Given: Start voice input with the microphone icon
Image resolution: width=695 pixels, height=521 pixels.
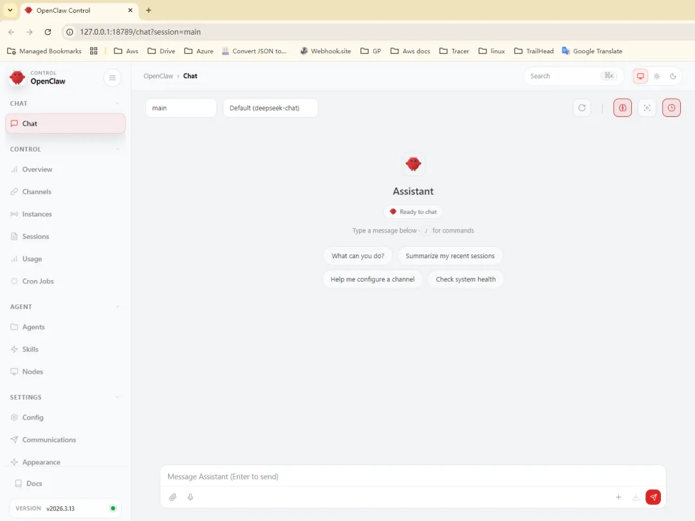Looking at the screenshot, I should 190,497.
